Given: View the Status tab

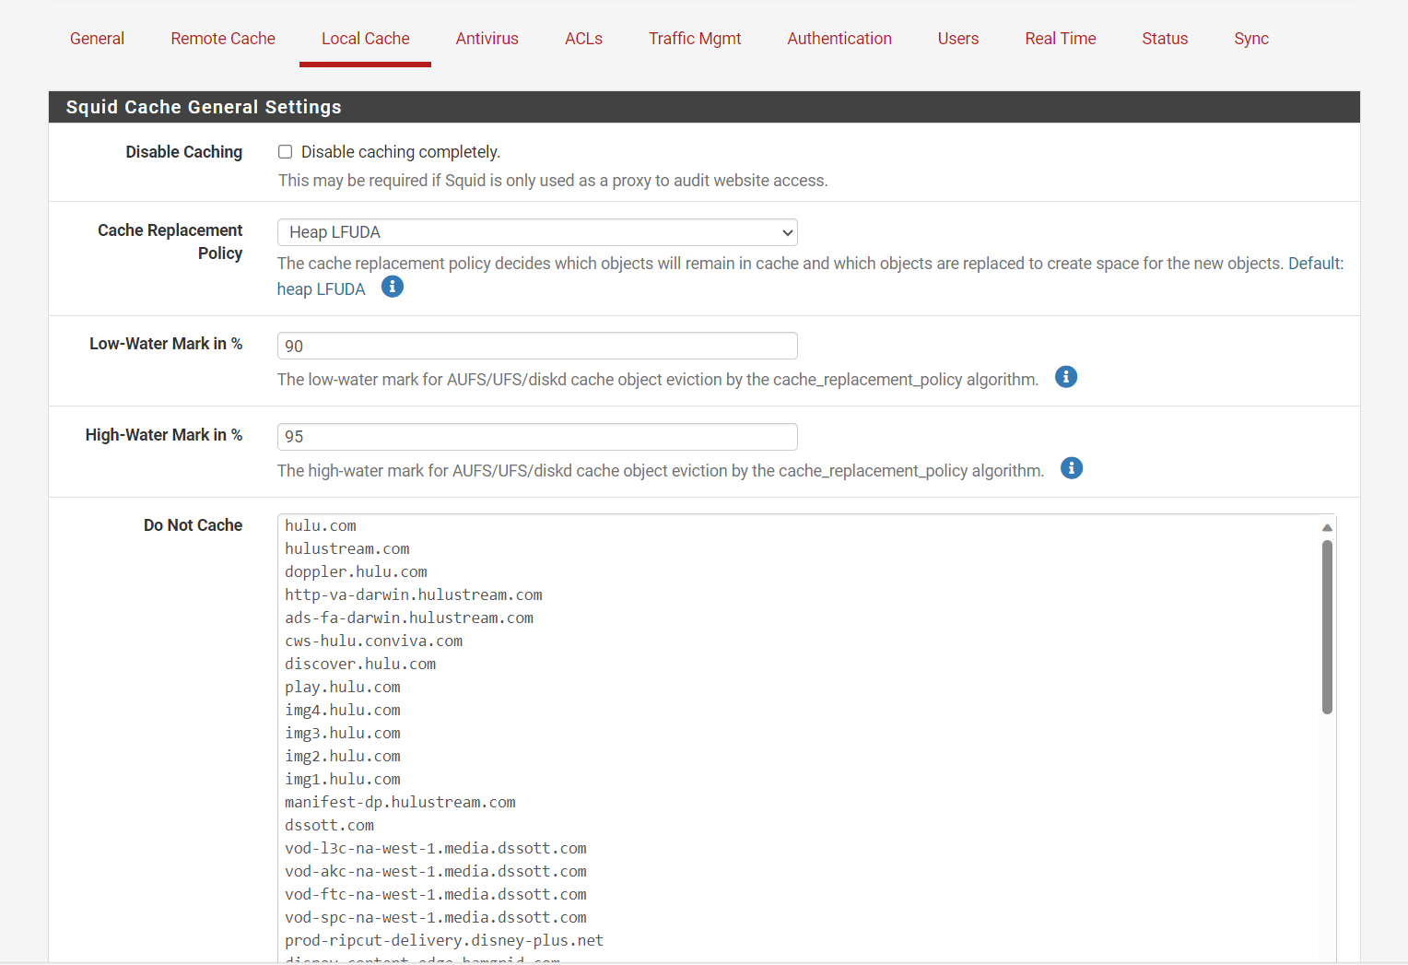Looking at the screenshot, I should [1165, 39].
